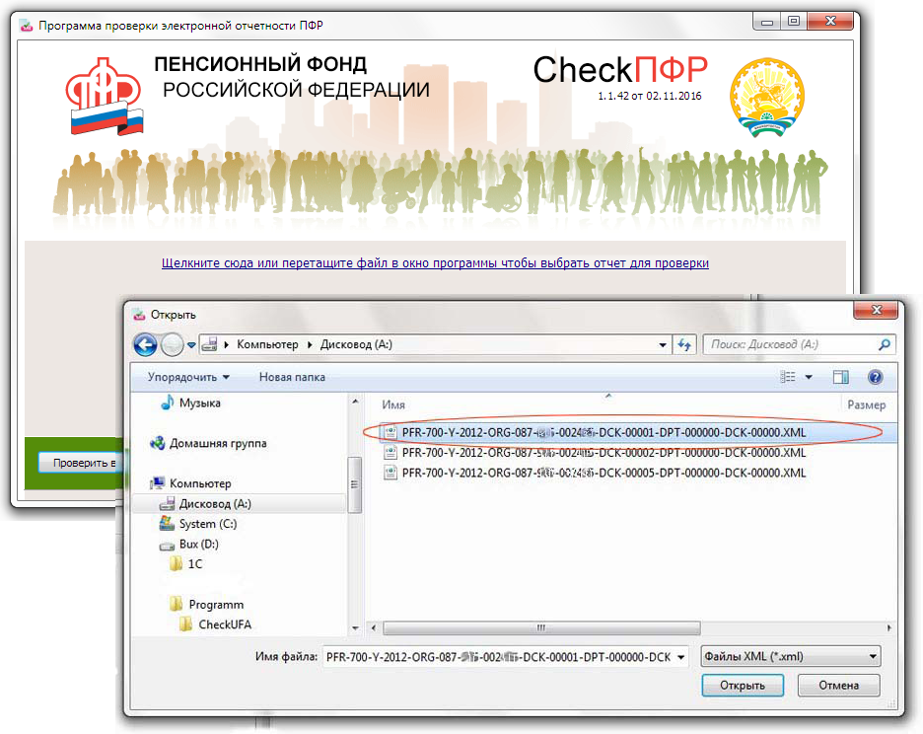Change view with the view mode icon
This screenshot has width=923, height=734.
click(x=787, y=377)
